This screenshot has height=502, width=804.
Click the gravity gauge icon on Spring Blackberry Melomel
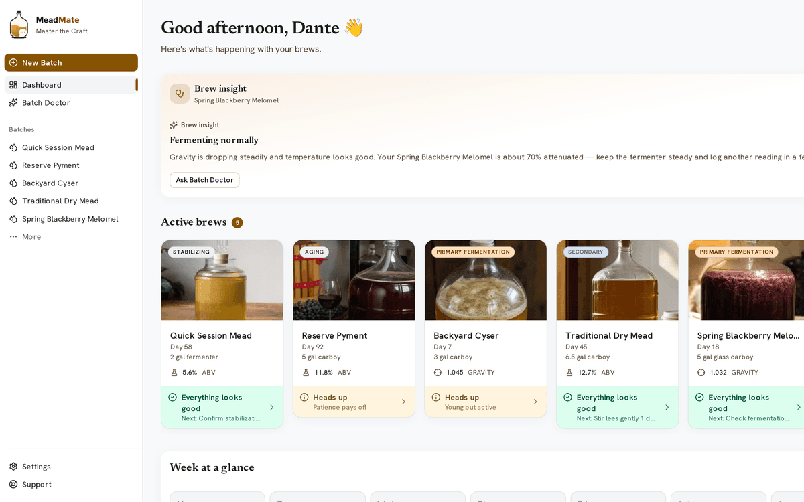pos(701,372)
